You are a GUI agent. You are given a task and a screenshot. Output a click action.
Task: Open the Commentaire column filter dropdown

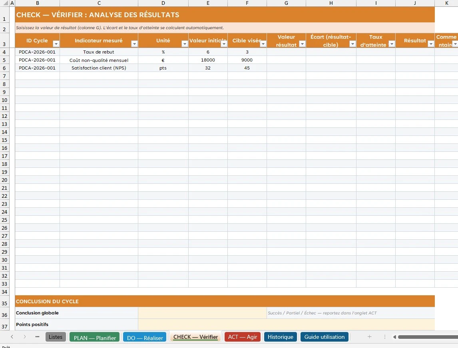[x=455, y=44]
